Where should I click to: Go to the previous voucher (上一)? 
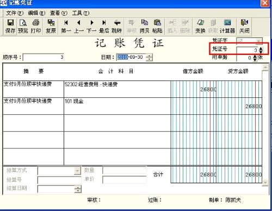pyautogui.click(x=79, y=27)
